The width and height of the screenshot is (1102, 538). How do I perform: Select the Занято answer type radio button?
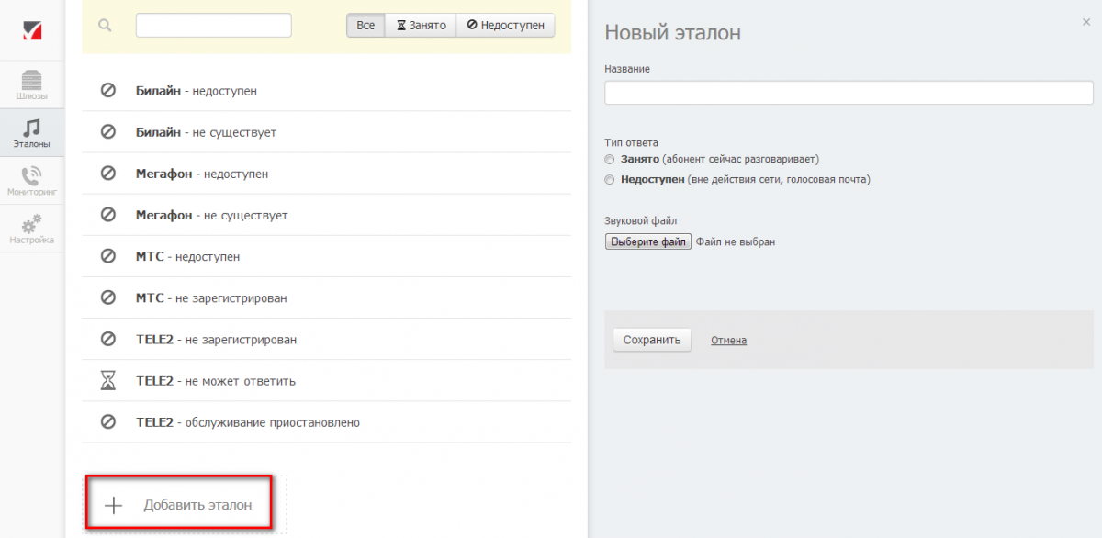[x=610, y=160]
